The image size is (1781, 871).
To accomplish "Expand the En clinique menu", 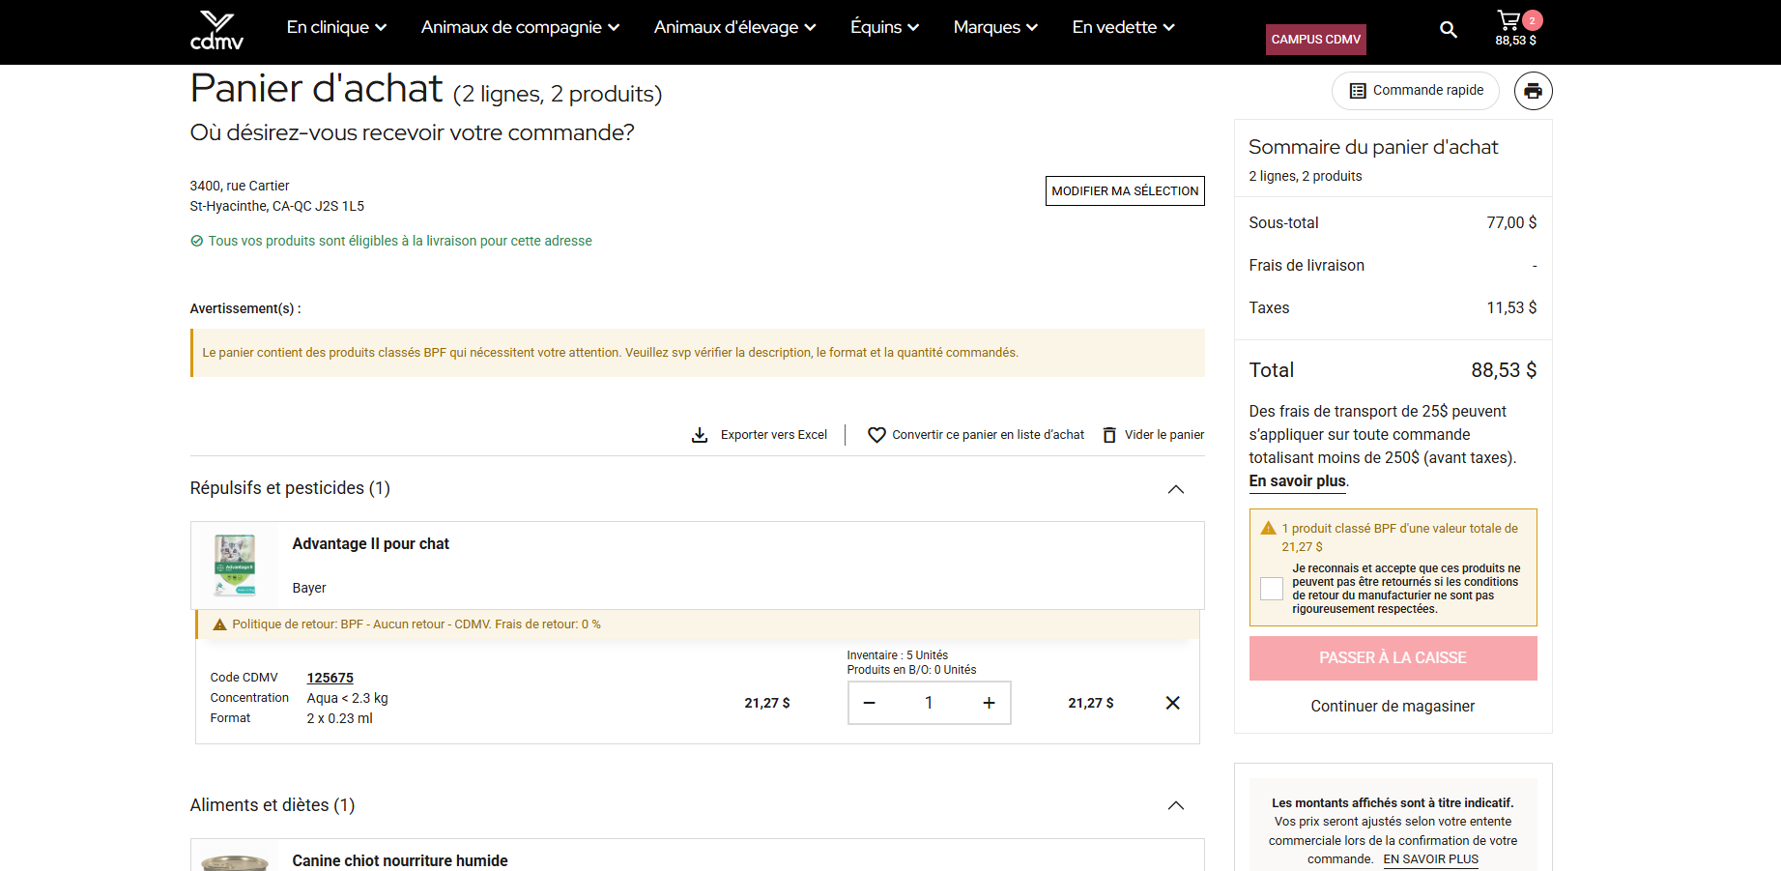I will pos(336,27).
